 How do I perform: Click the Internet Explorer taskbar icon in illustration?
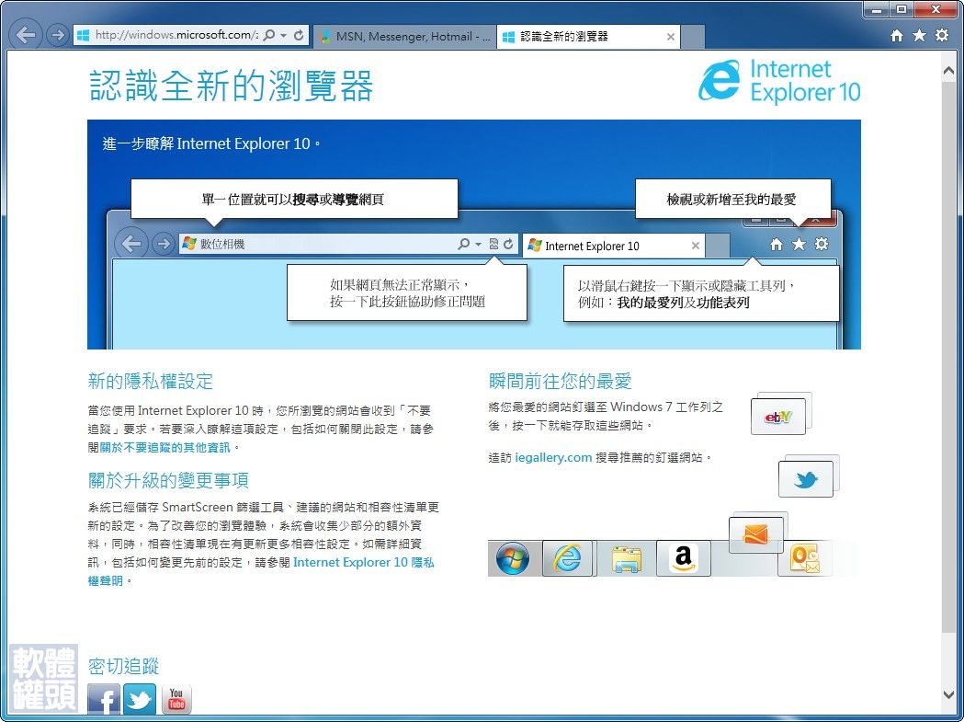(567, 558)
